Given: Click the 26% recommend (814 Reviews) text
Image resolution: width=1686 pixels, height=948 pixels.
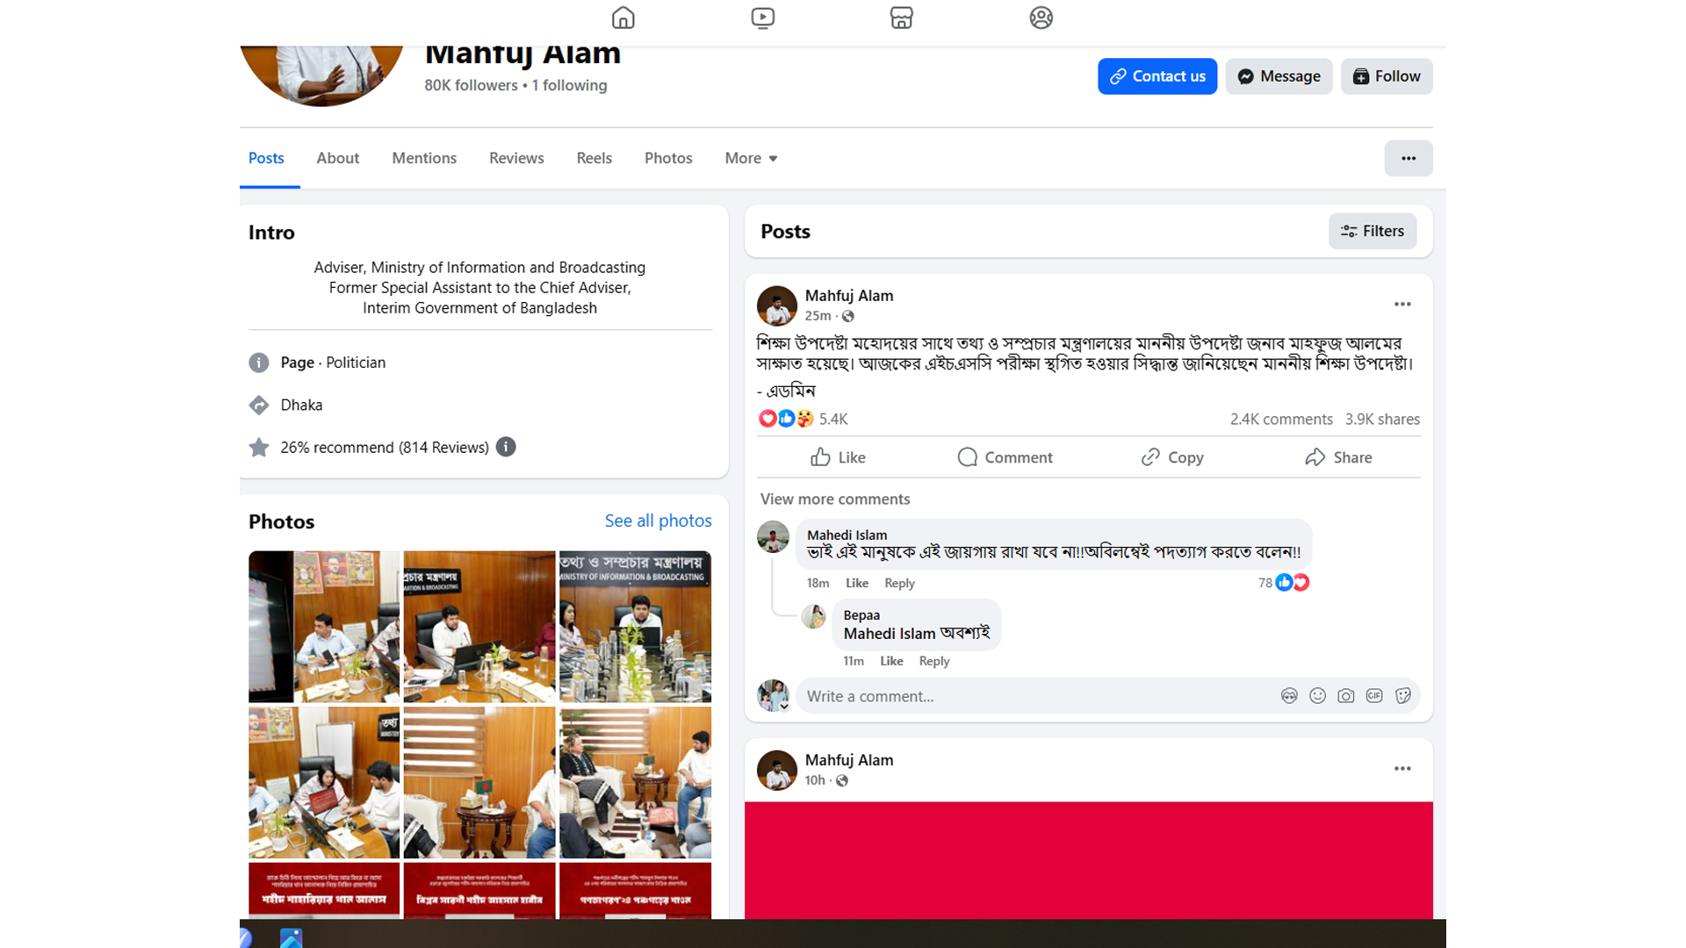Looking at the screenshot, I should (385, 448).
